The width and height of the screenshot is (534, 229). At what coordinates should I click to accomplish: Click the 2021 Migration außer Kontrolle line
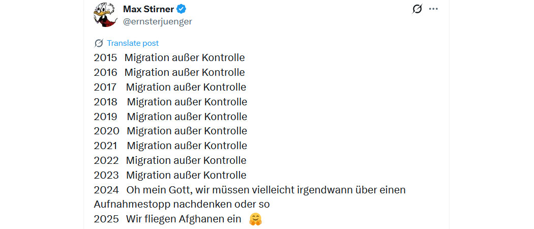pyautogui.click(x=170, y=146)
